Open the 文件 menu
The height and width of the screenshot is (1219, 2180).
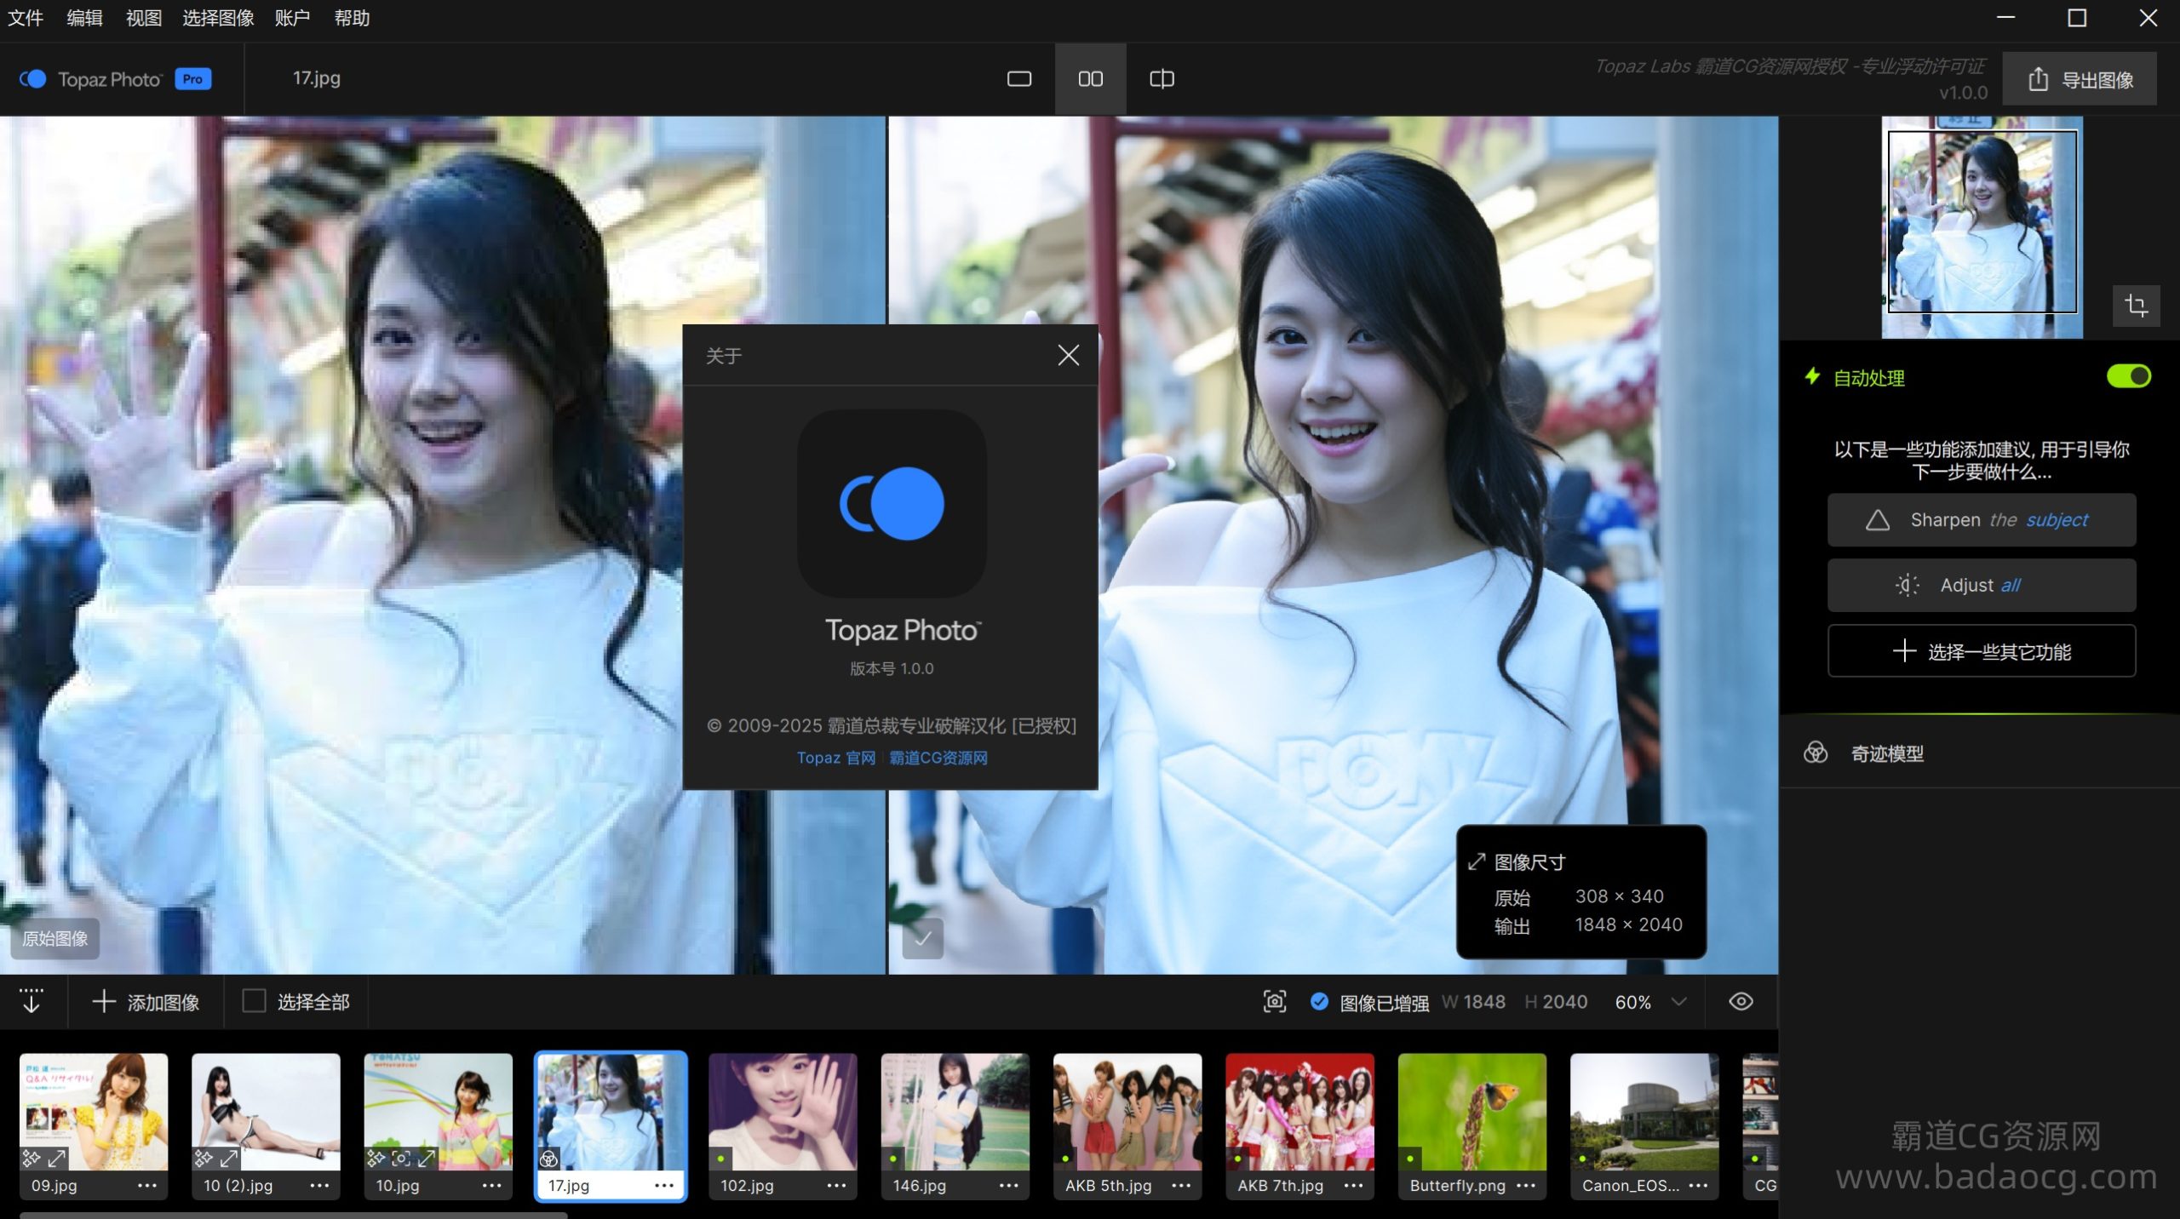pos(26,18)
